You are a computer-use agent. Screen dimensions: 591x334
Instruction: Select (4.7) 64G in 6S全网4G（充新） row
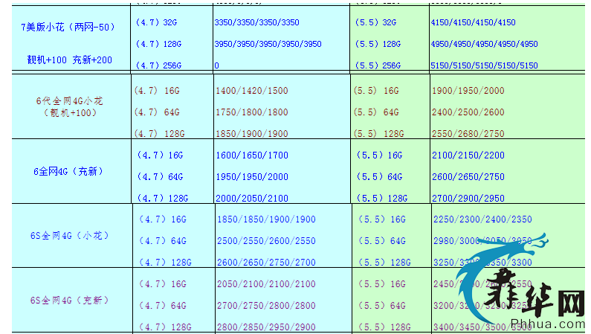click(x=163, y=306)
